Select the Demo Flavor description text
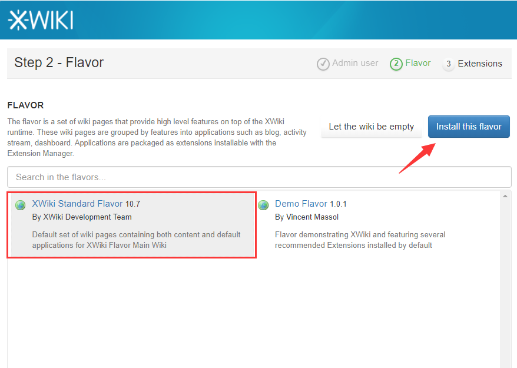Screen dimensions: 517x368 (360, 240)
